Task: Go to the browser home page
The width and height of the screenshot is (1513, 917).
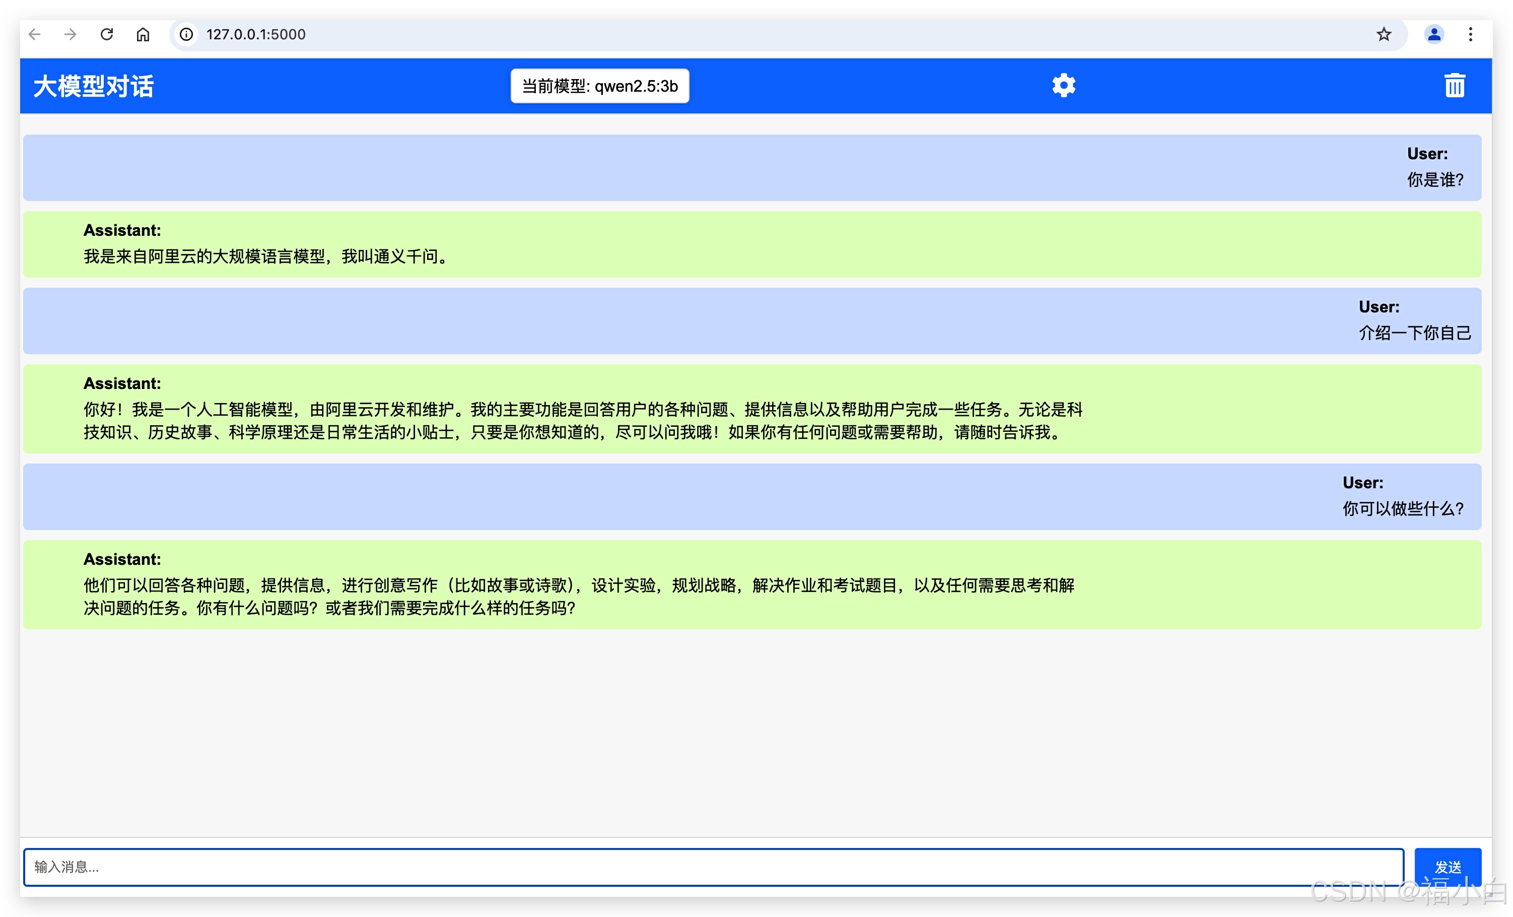Action: point(143,34)
